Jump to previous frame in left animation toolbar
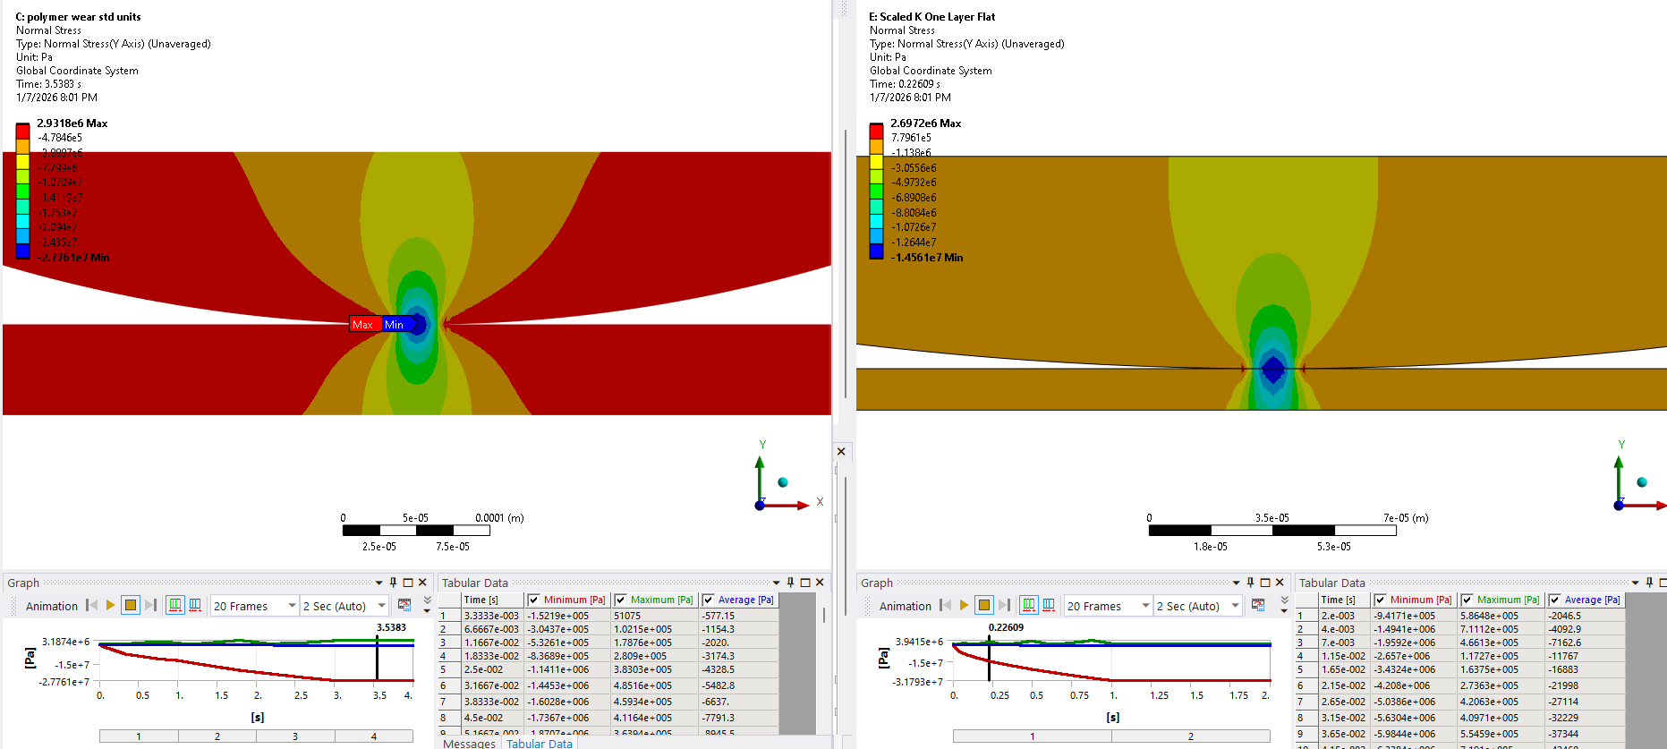The width and height of the screenshot is (1667, 749). coord(91,606)
